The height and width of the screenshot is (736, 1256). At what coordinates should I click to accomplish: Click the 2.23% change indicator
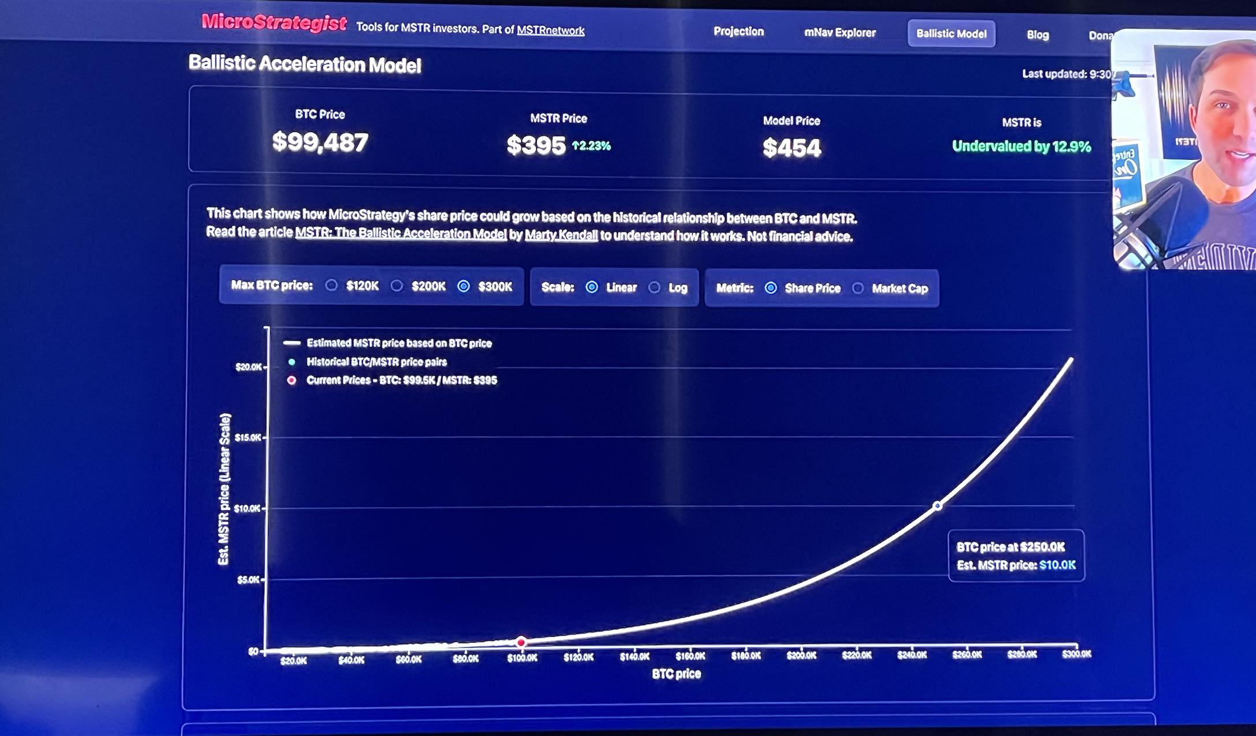click(x=591, y=146)
